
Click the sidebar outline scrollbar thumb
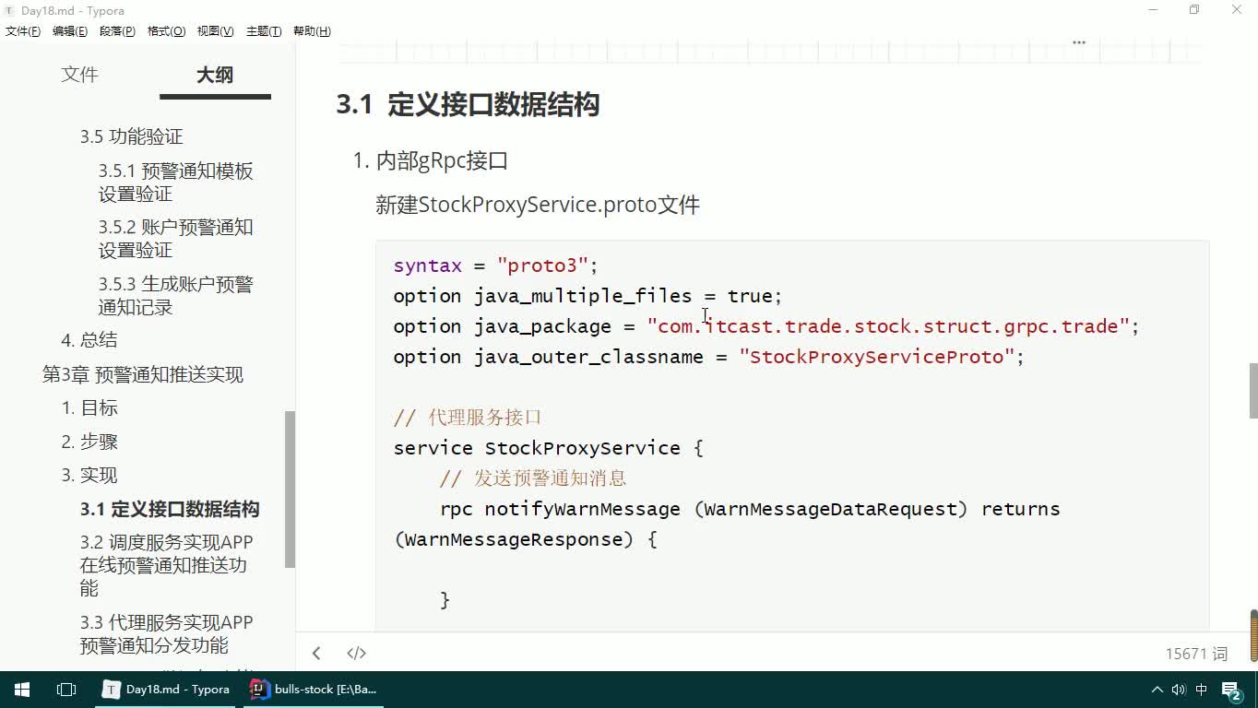[290, 489]
